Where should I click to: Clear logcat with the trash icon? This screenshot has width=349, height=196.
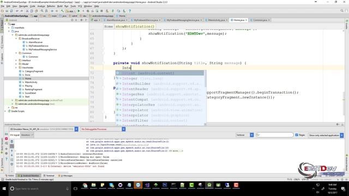point(12,142)
